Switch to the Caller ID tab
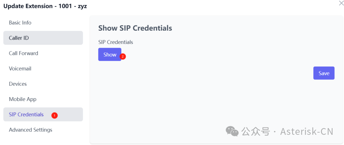The image size is (344, 145). tap(19, 38)
